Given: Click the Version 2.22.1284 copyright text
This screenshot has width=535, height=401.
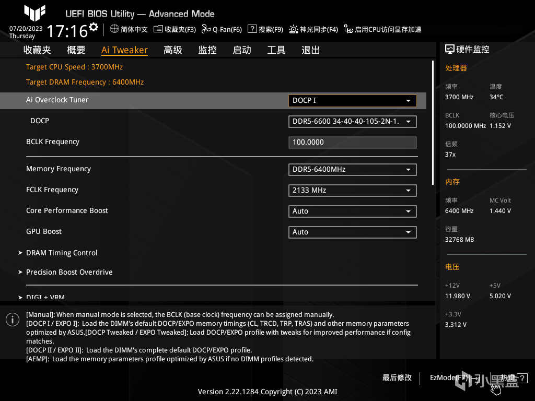Looking at the screenshot, I should click(x=267, y=392).
